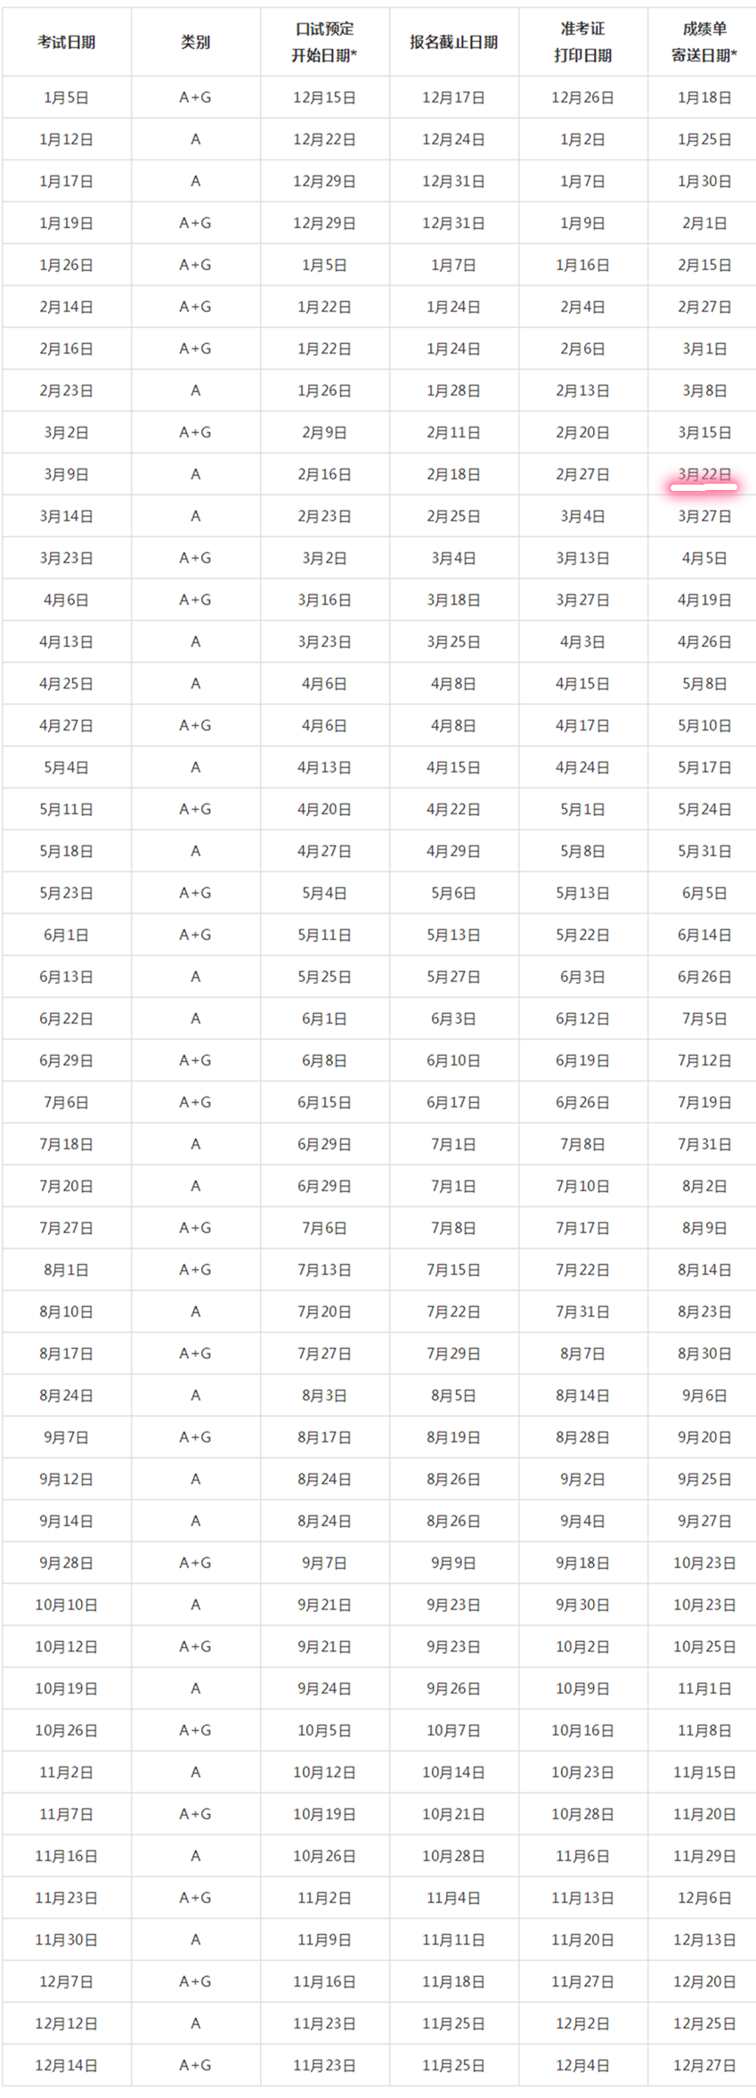Select exam date 10月10日

[67, 1604]
